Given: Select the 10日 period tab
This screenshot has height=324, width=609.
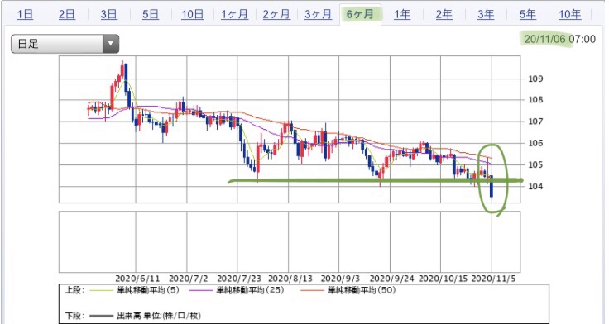Looking at the screenshot, I should coord(193,14).
